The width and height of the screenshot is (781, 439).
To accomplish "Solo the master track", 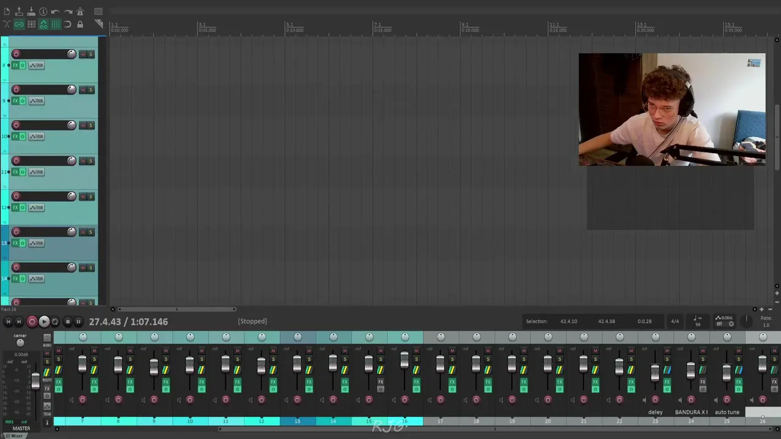I will (x=47, y=362).
